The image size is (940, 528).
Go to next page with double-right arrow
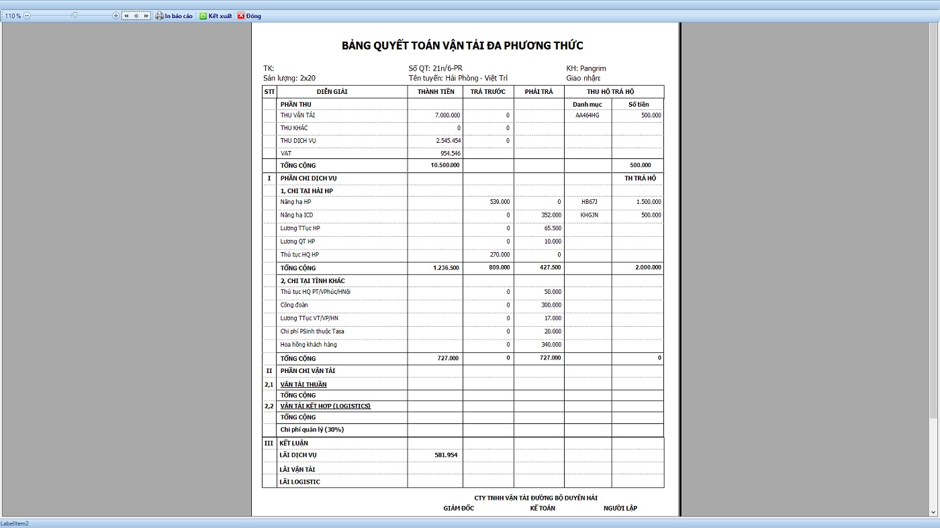146,15
